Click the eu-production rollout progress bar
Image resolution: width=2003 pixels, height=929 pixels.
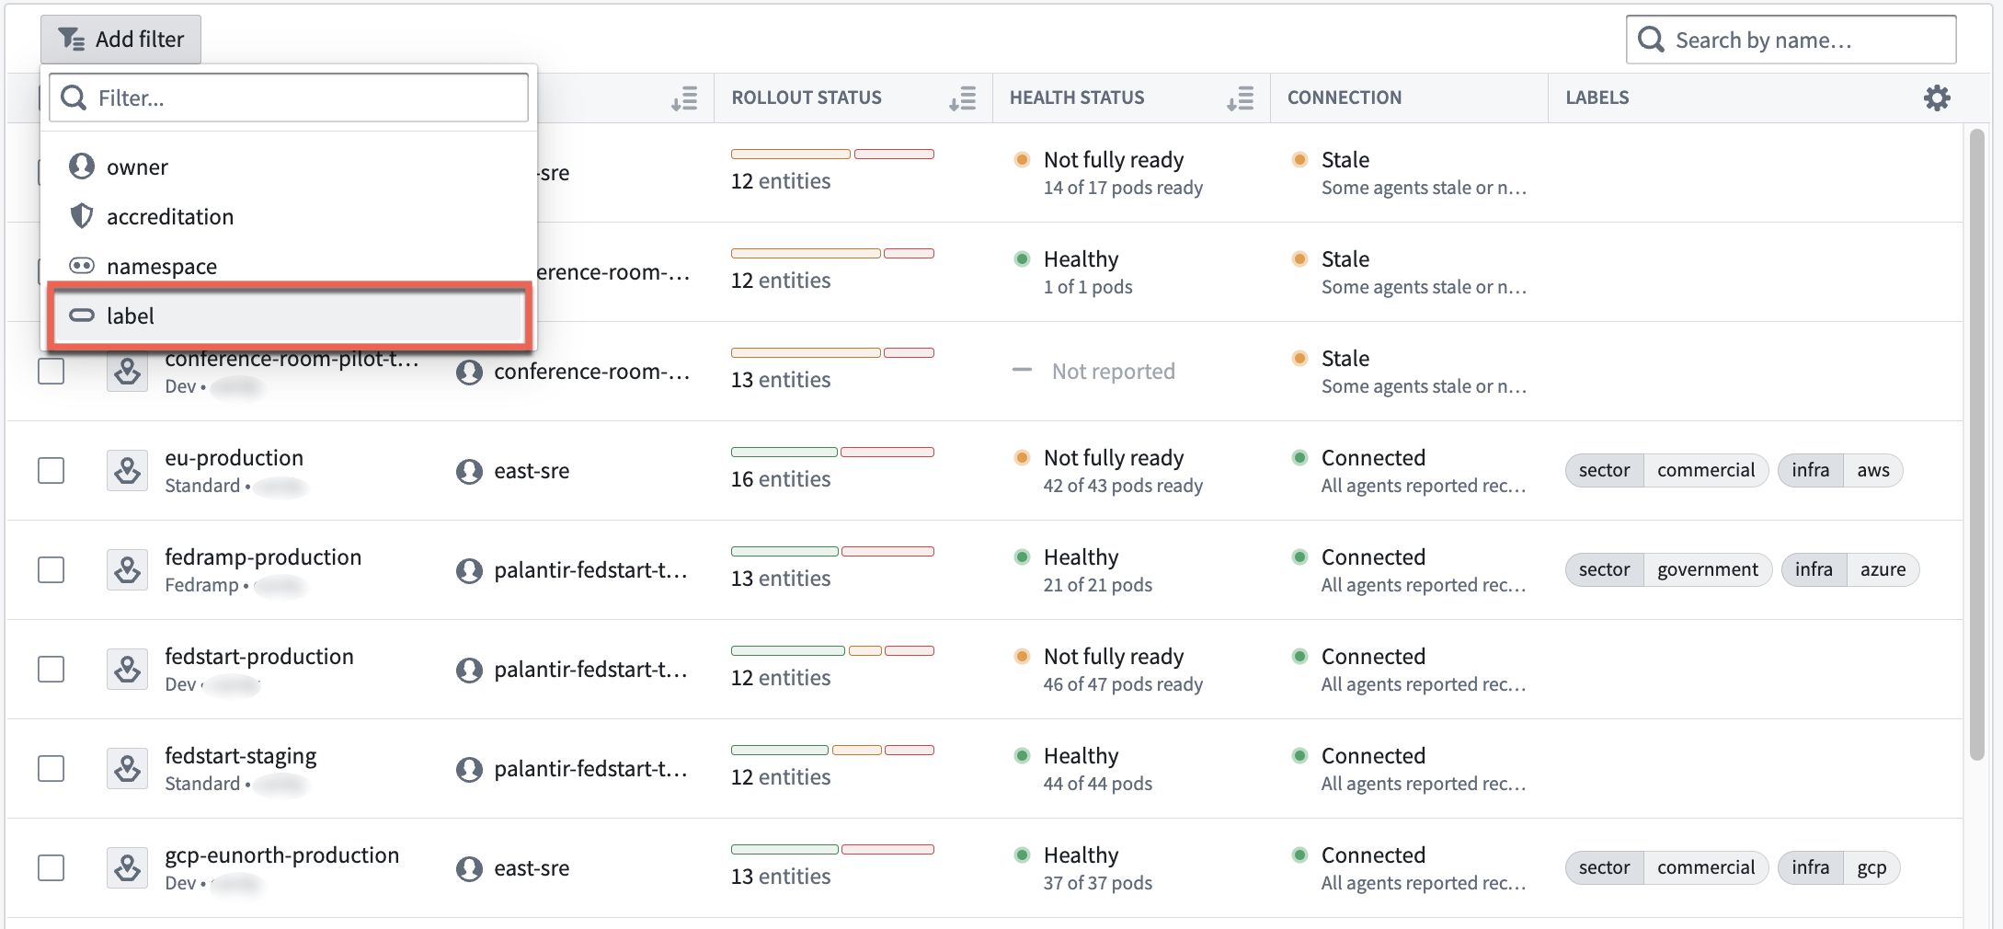coord(832,452)
